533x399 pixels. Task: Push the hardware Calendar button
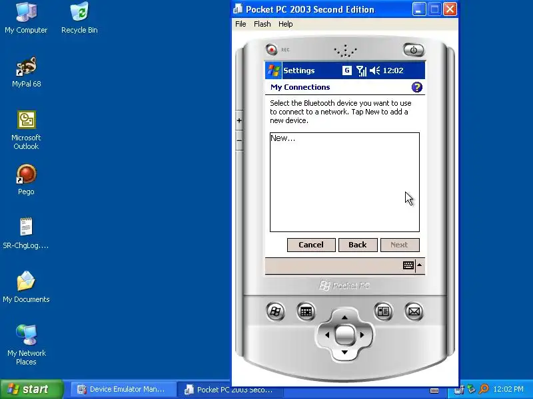(306, 311)
